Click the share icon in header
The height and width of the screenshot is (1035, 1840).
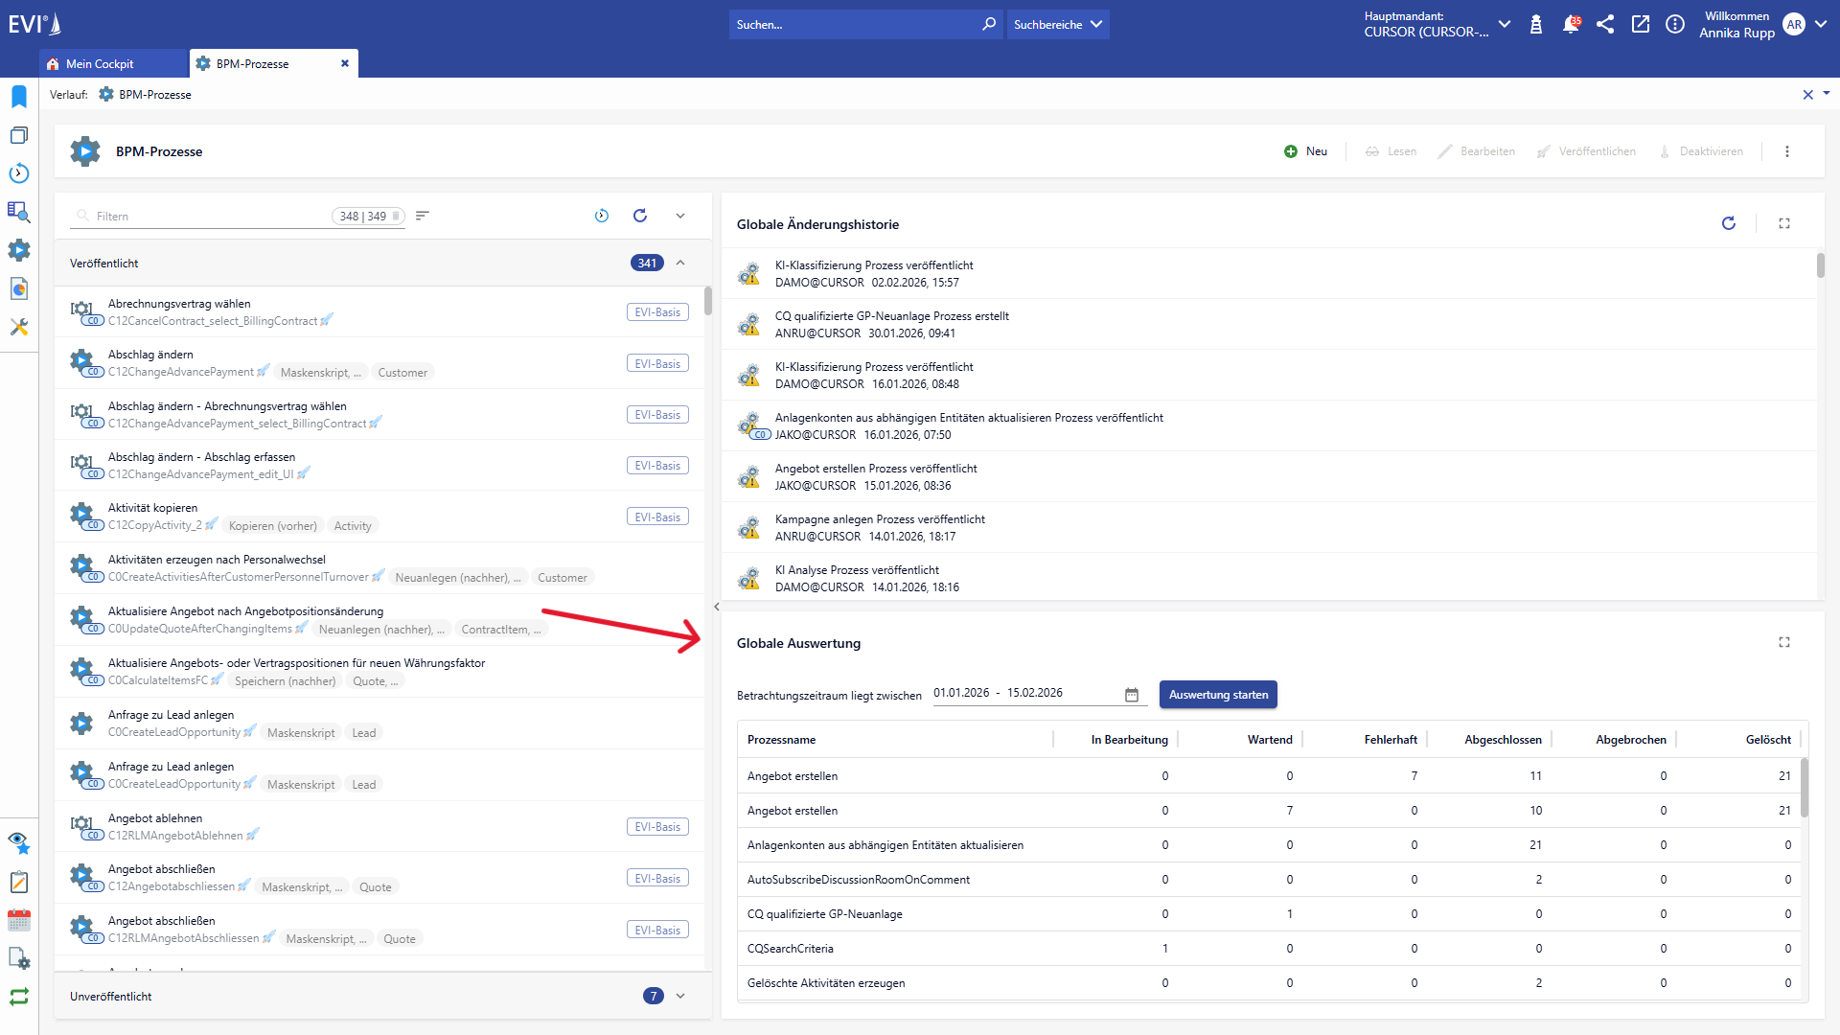click(x=1605, y=25)
